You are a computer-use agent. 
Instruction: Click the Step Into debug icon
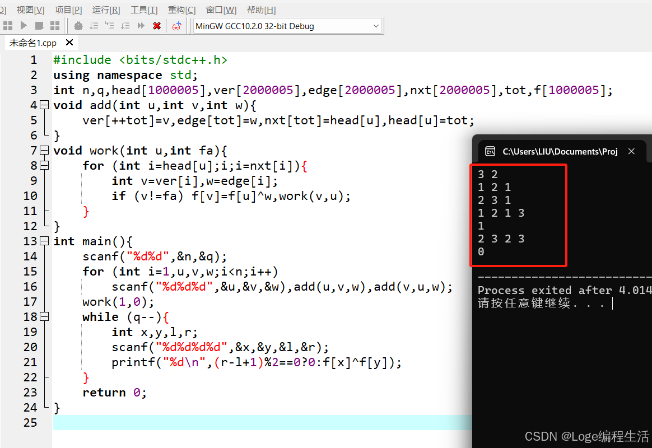coord(110,26)
